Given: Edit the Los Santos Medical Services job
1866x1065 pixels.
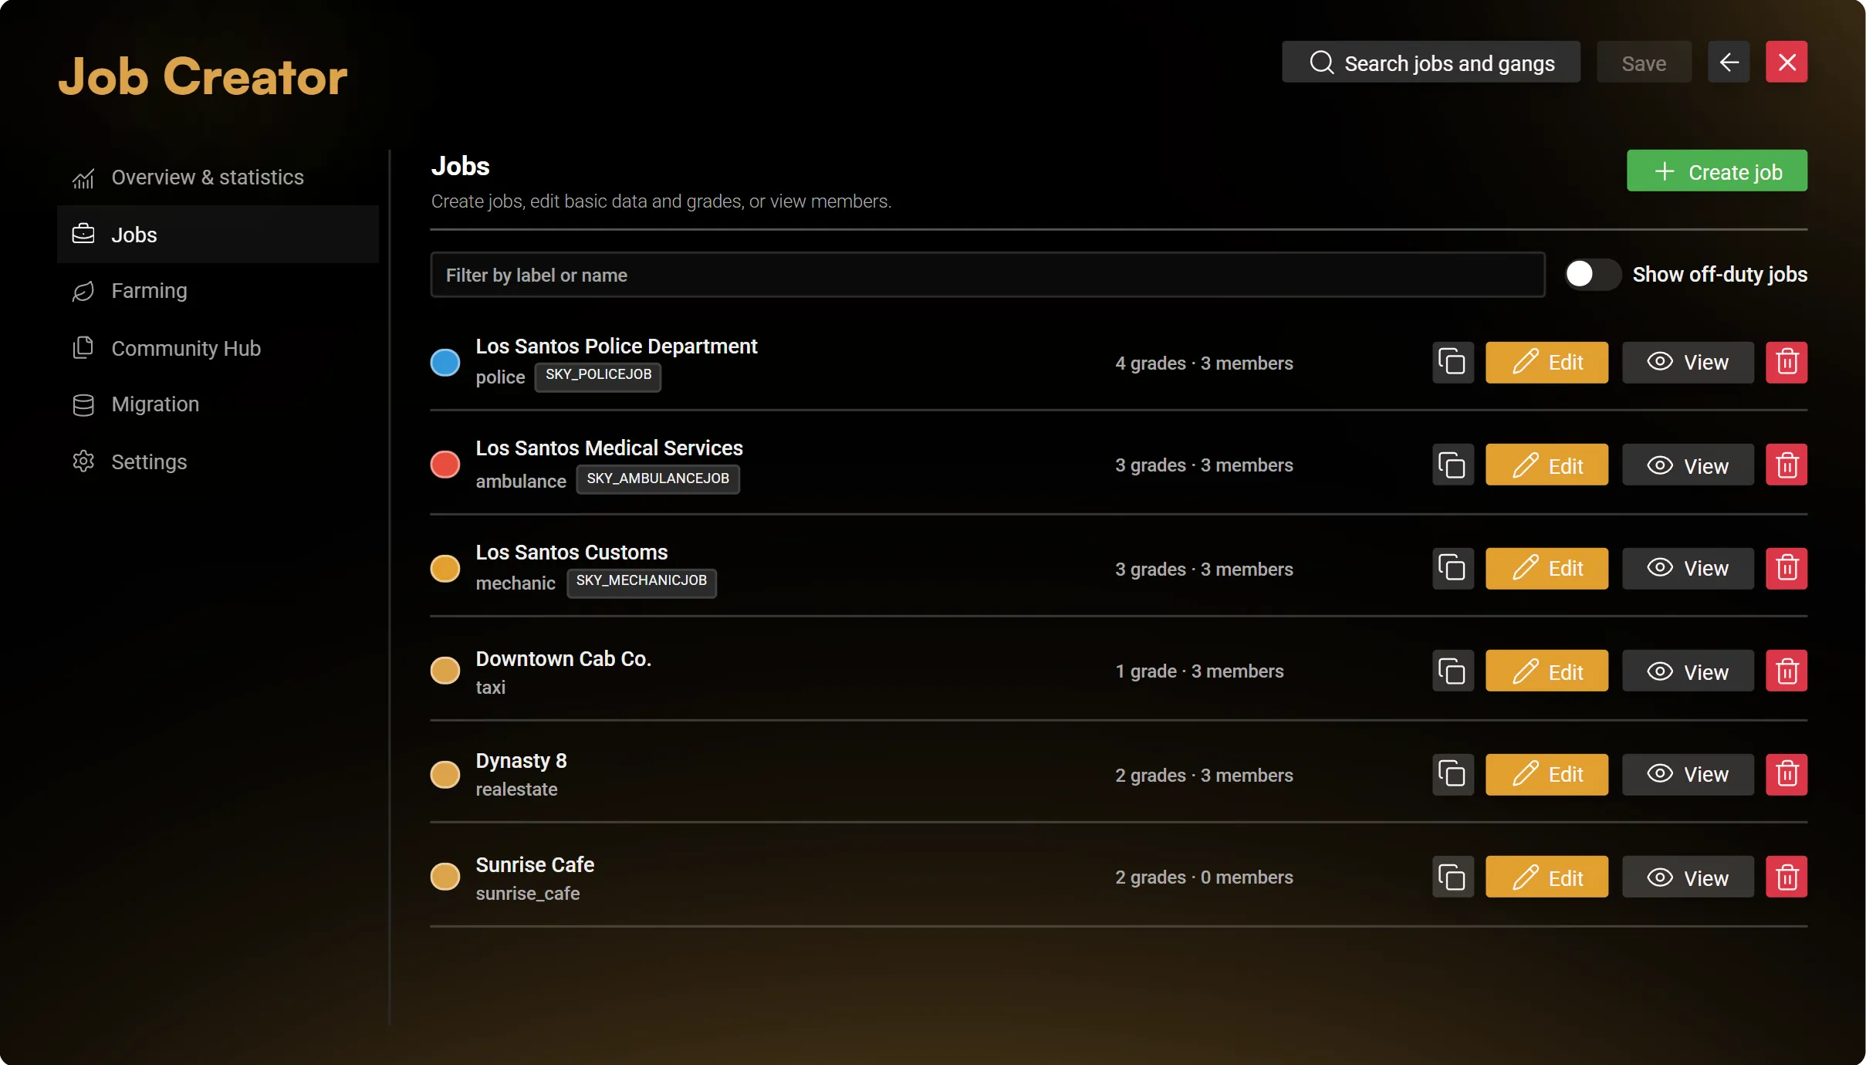Looking at the screenshot, I should (1547, 465).
